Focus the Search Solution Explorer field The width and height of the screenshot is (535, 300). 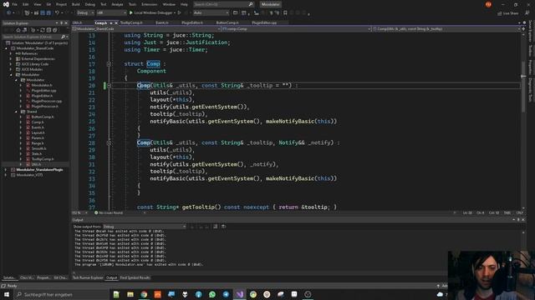pyautogui.click(x=32, y=37)
